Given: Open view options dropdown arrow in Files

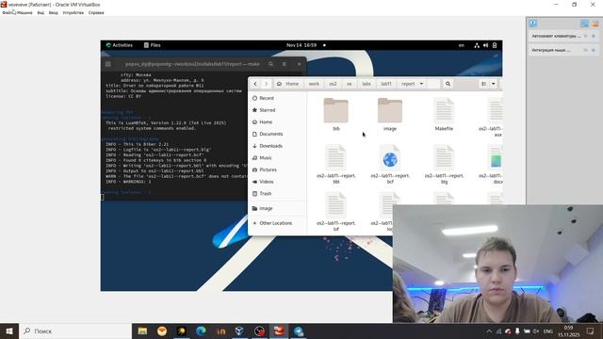Looking at the screenshot, I should (493, 84).
